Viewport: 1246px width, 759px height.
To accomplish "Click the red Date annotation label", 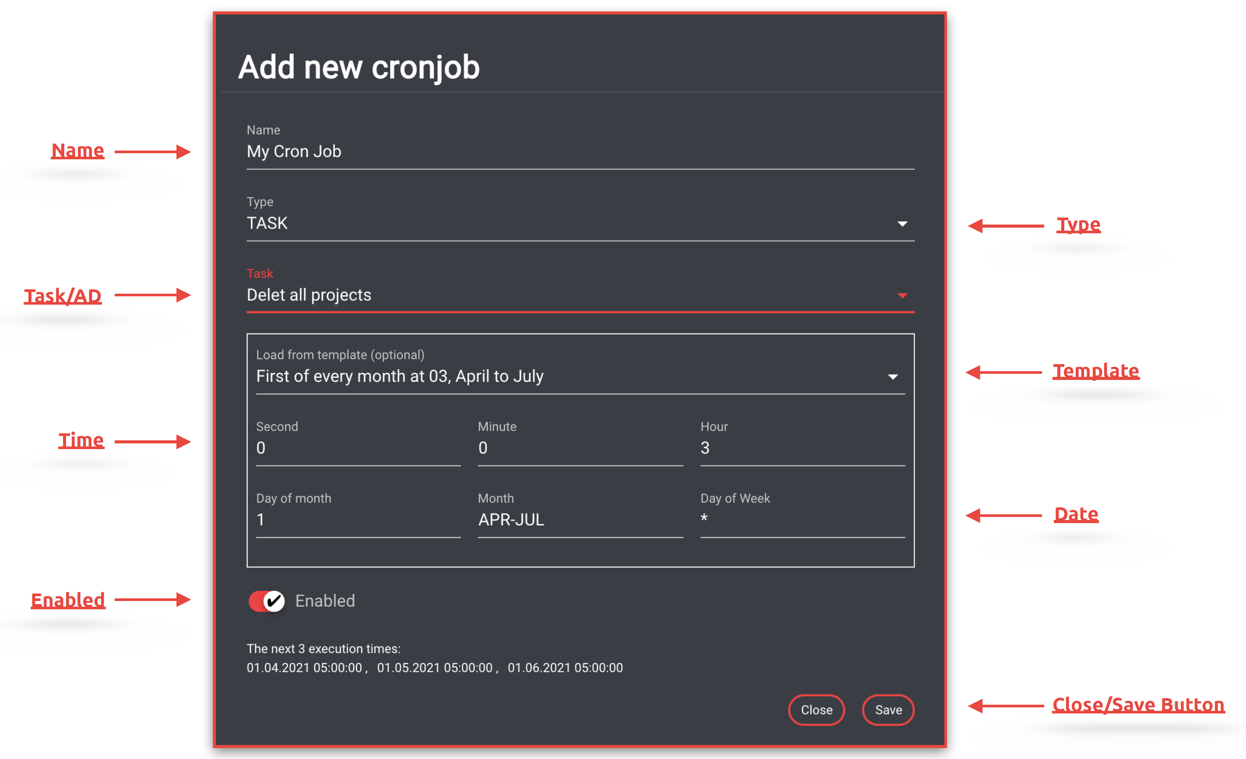I will [x=1076, y=514].
